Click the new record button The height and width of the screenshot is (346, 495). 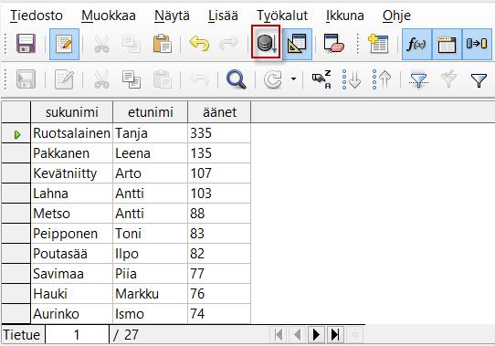pyautogui.click(x=354, y=335)
